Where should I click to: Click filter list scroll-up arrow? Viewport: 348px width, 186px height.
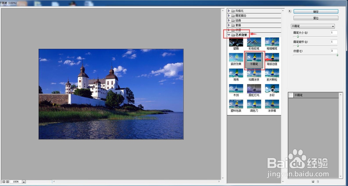tap(283, 10)
